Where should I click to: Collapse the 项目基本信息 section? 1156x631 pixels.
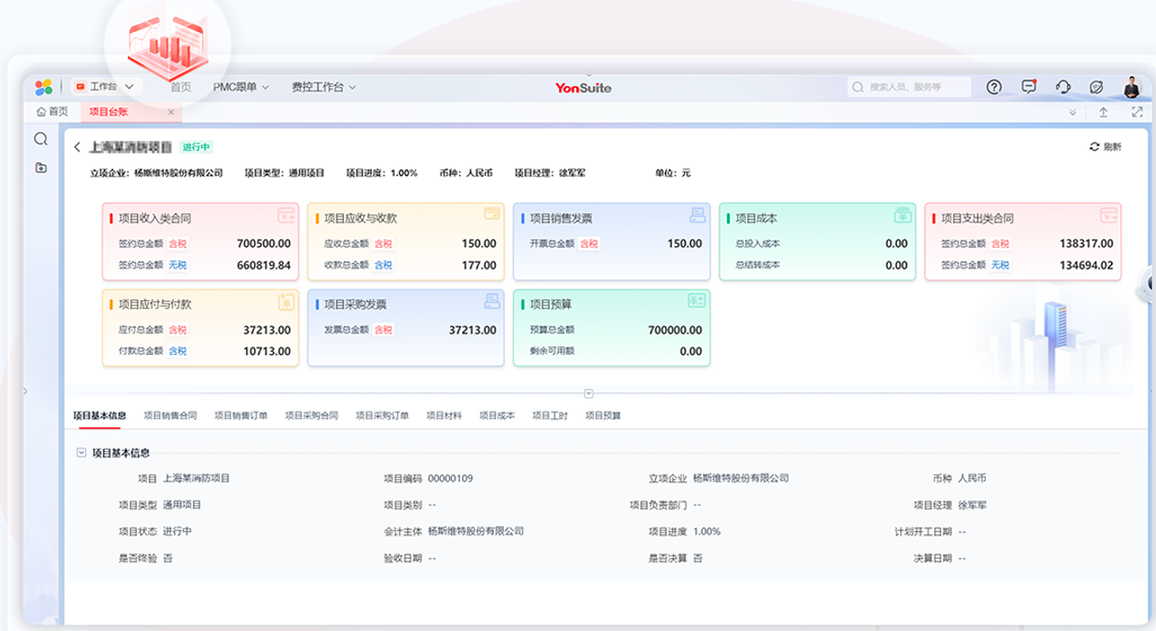82,452
